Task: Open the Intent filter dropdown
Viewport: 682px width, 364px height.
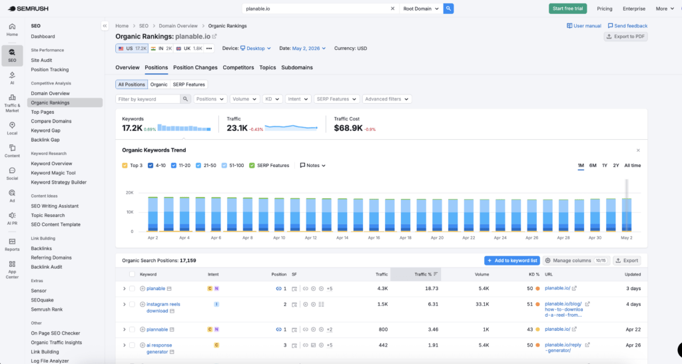Action: click(x=298, y=99)
